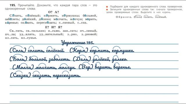Click the handwritten title "Упражнение 195."
The height and width of the screenshot is (104, 186).
[78, 42]
